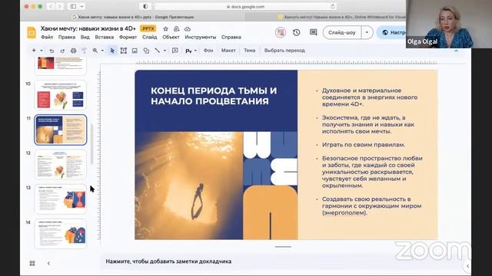Start the Слайд-шоу presentation
Image resolution: width=492 pixels, height=276 pixels.
(x=342, y=32)
